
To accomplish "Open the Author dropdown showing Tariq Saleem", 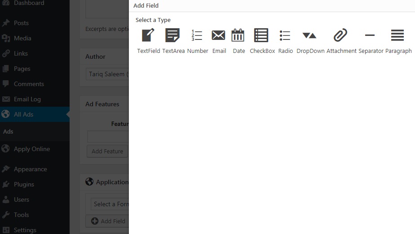I will tap(108, 74).
